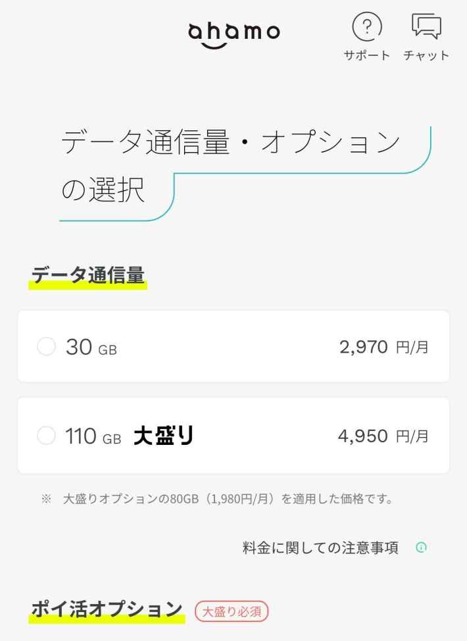Open the Chat speech bubble icon
The width and height of the screenshot is (467, 641).
click(426, 27)
